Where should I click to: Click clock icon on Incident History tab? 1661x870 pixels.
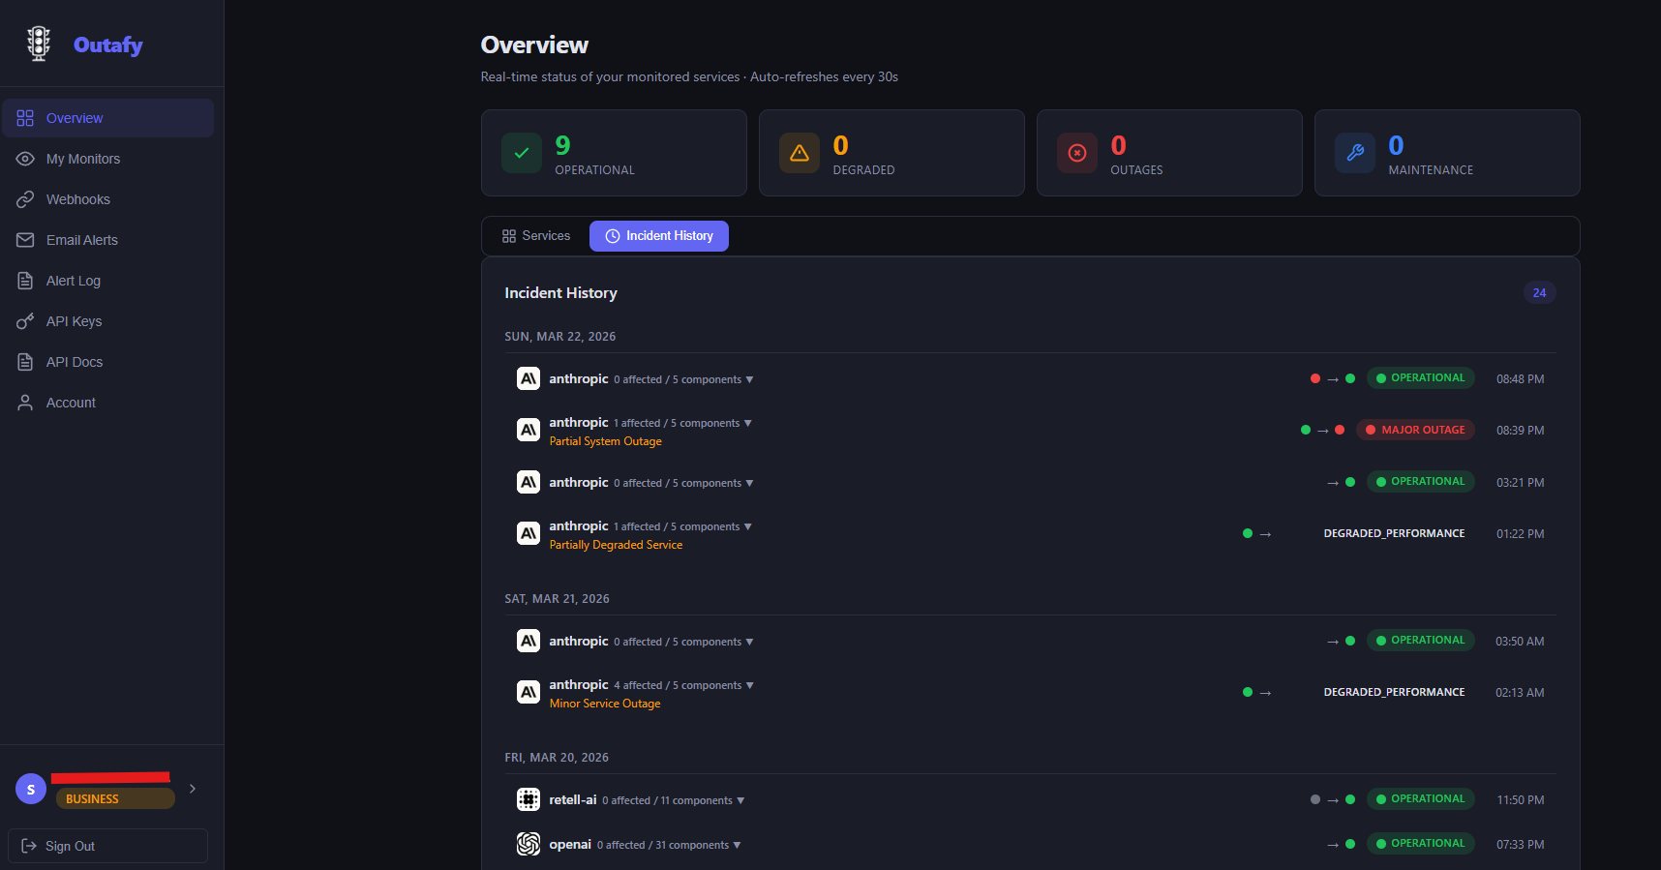click(613, 236)
